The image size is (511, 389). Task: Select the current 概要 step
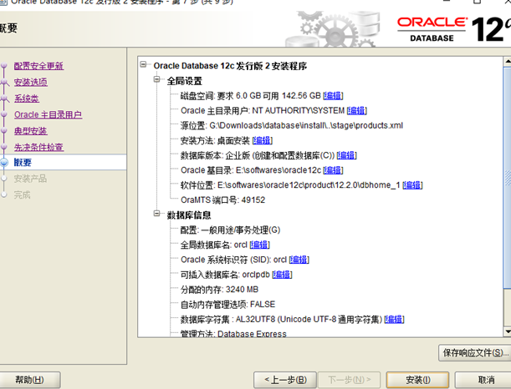(23, 162)
